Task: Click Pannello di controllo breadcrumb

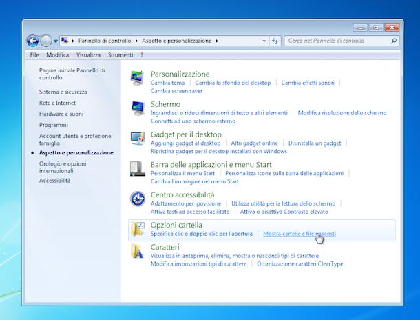Action: [x=105, y=41]
